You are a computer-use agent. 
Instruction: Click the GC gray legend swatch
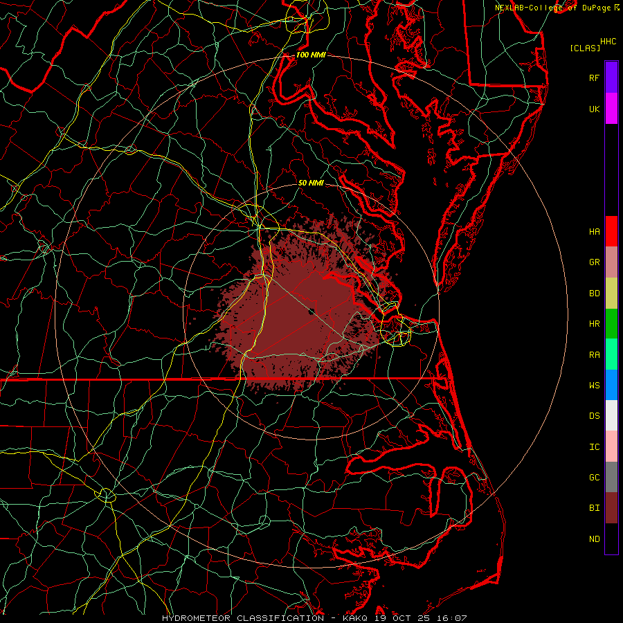tap(611, 477)
